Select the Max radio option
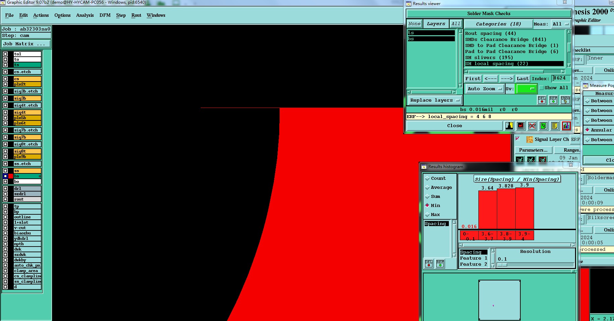The image size is (614, 321). [427, 215]
